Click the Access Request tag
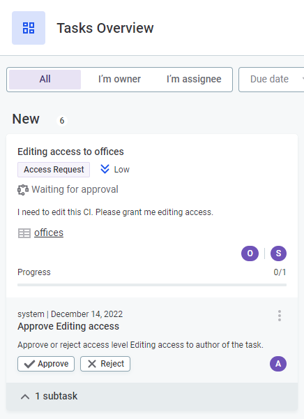The height and width of the screenshot is (419, 304). tap(54, 170)
